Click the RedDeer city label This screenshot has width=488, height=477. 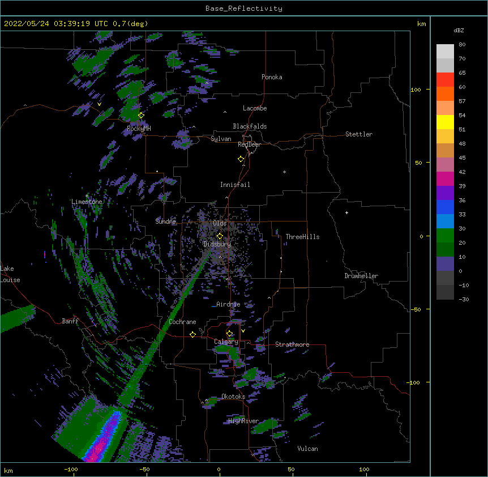pos(249,144)
